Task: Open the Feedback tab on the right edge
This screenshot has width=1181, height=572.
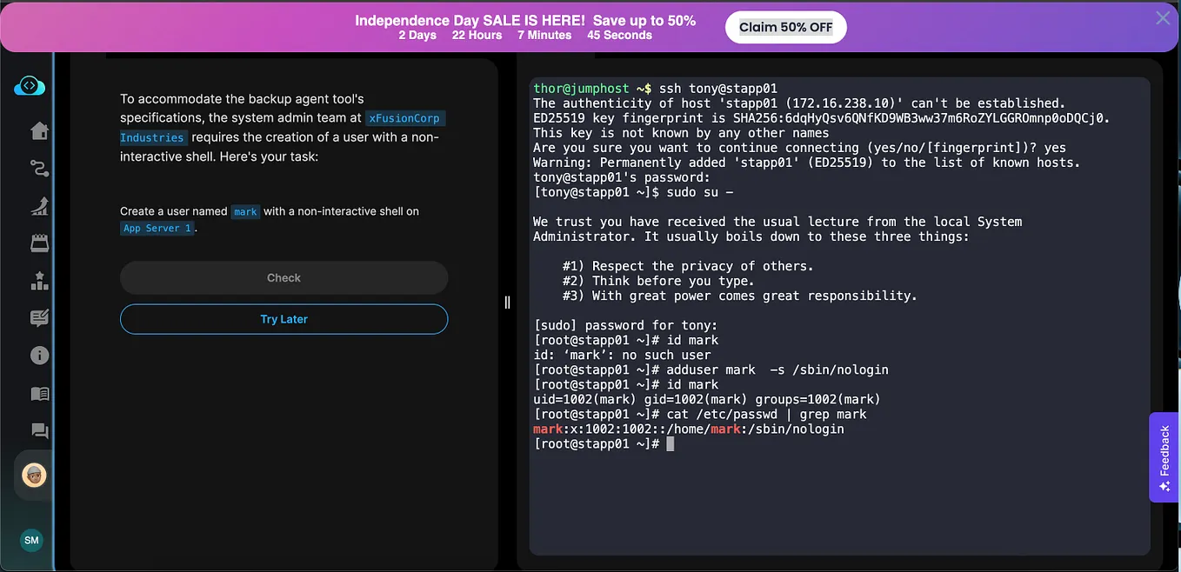Action: click(x=1164, y=457)
